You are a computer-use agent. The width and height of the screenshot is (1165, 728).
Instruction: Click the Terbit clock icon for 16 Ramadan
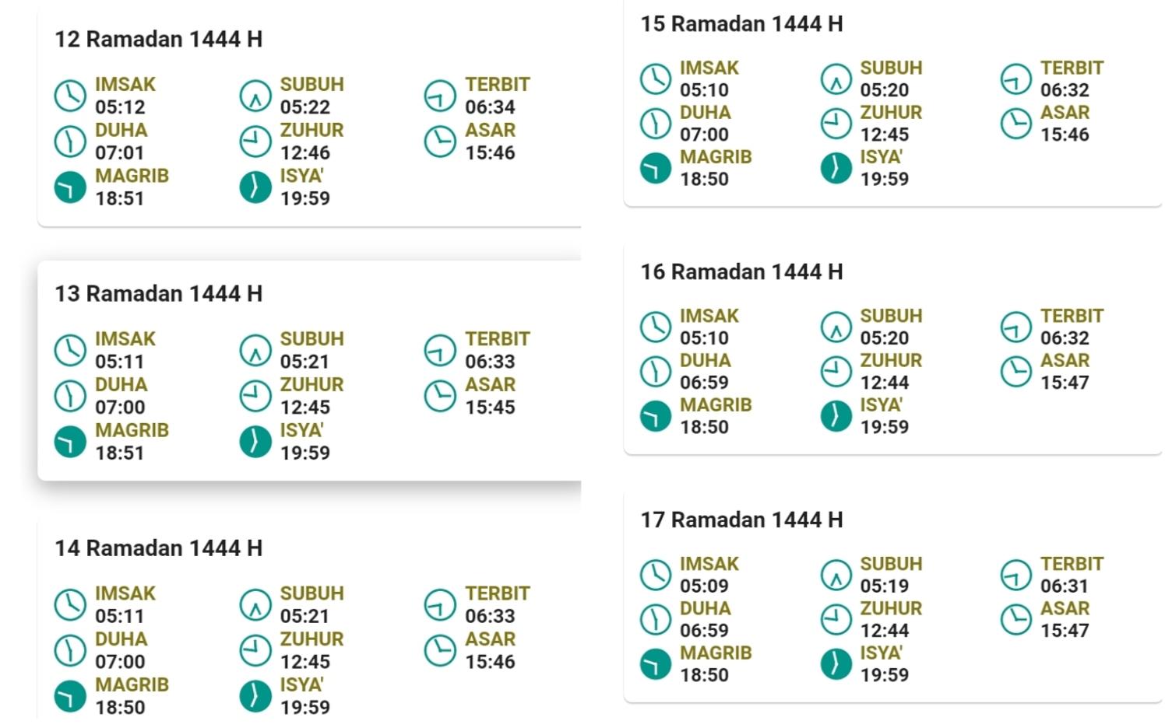(x=1016, y=327)
